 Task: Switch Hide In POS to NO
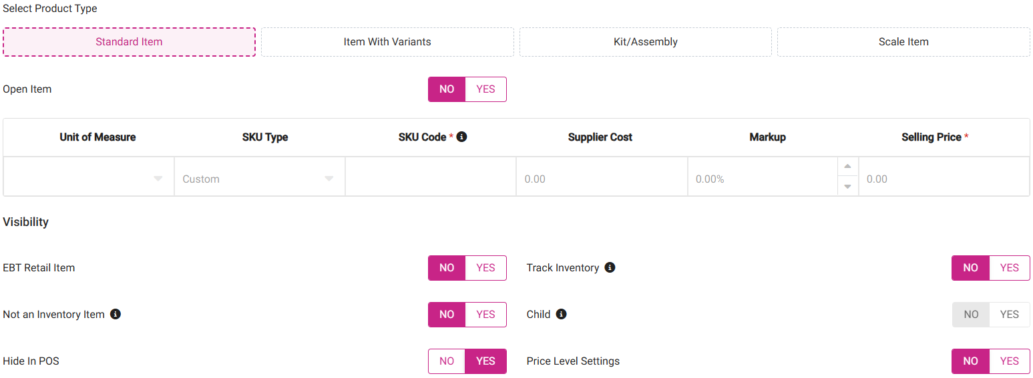(447, 361)
